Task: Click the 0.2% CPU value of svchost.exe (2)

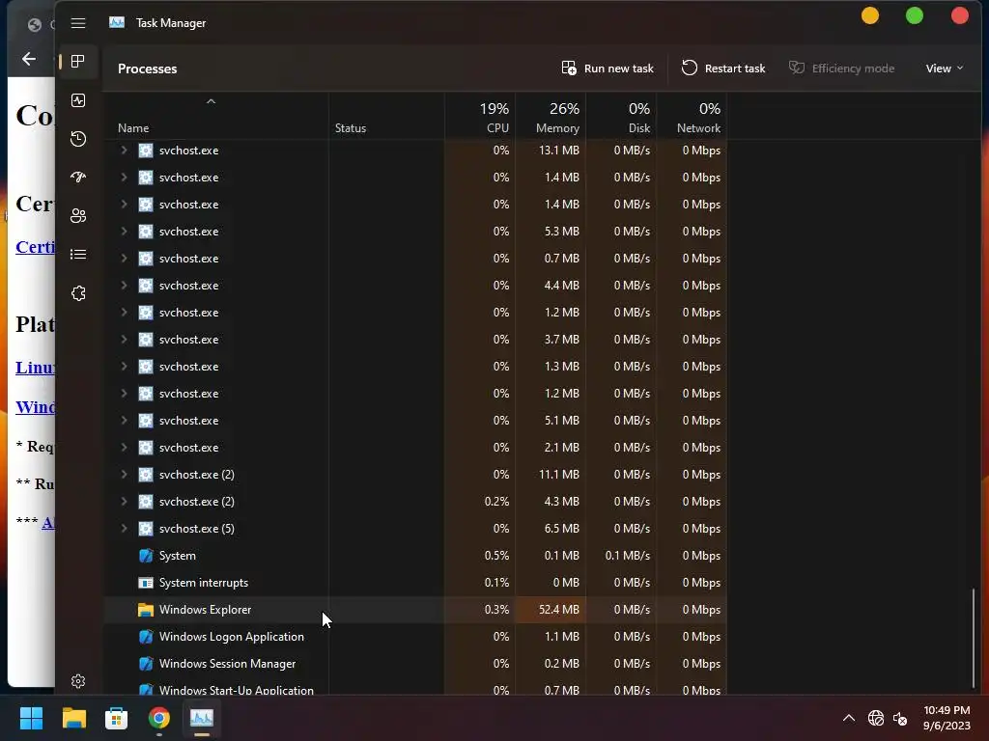Action: coord(496,502)
